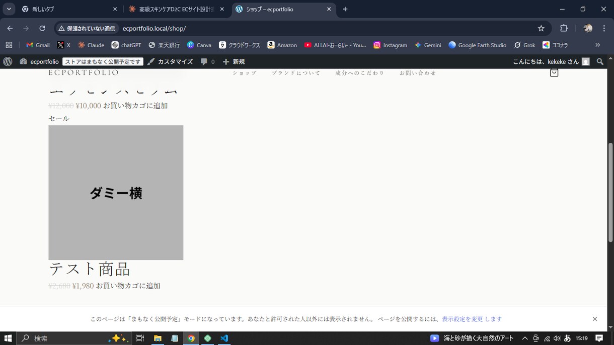The height and width of the screenshot is (345, 614).
Task: Click the taskbar 検索 search box
Action: coord(74,338)
